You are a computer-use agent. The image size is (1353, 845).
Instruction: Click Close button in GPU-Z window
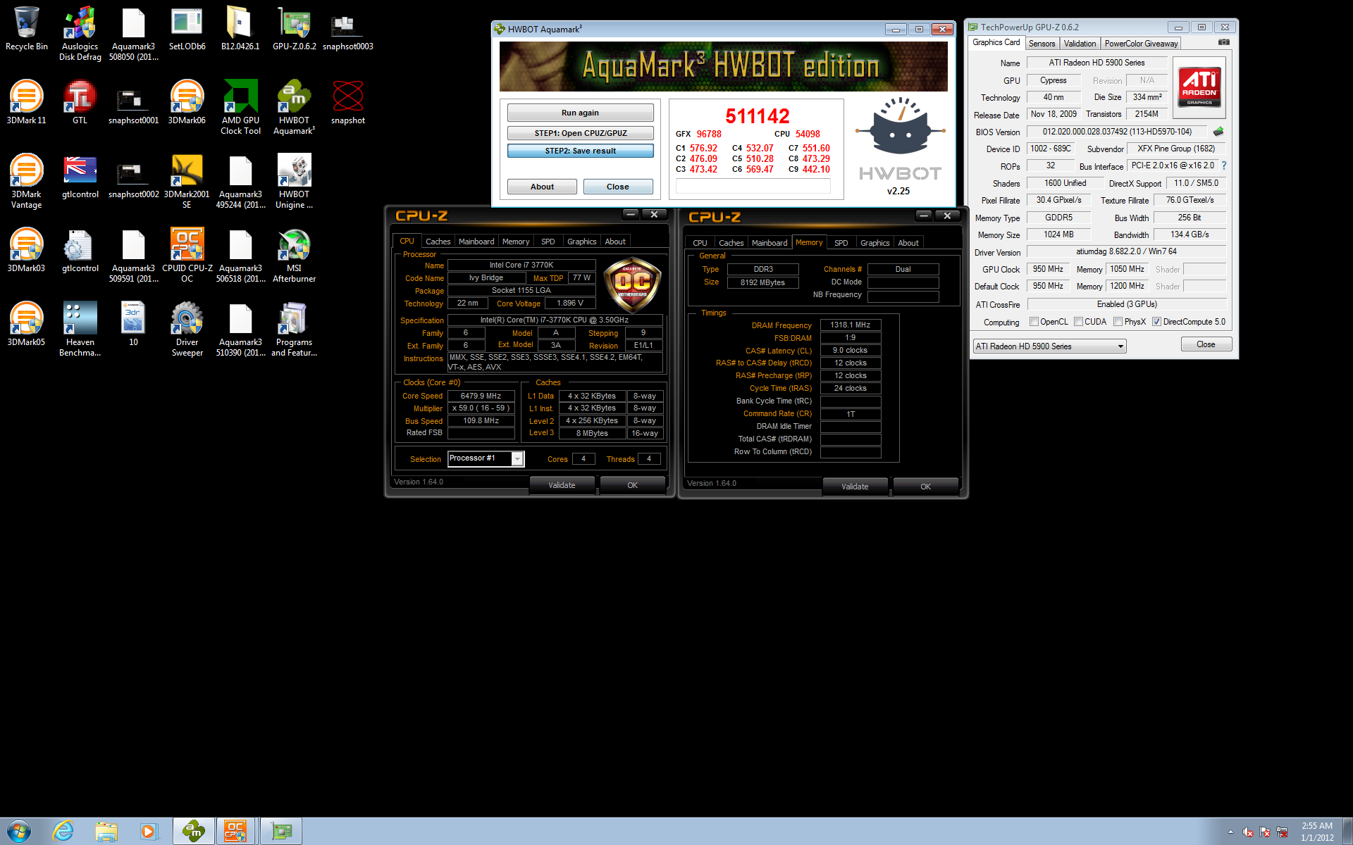click(x=1206, y=344)
